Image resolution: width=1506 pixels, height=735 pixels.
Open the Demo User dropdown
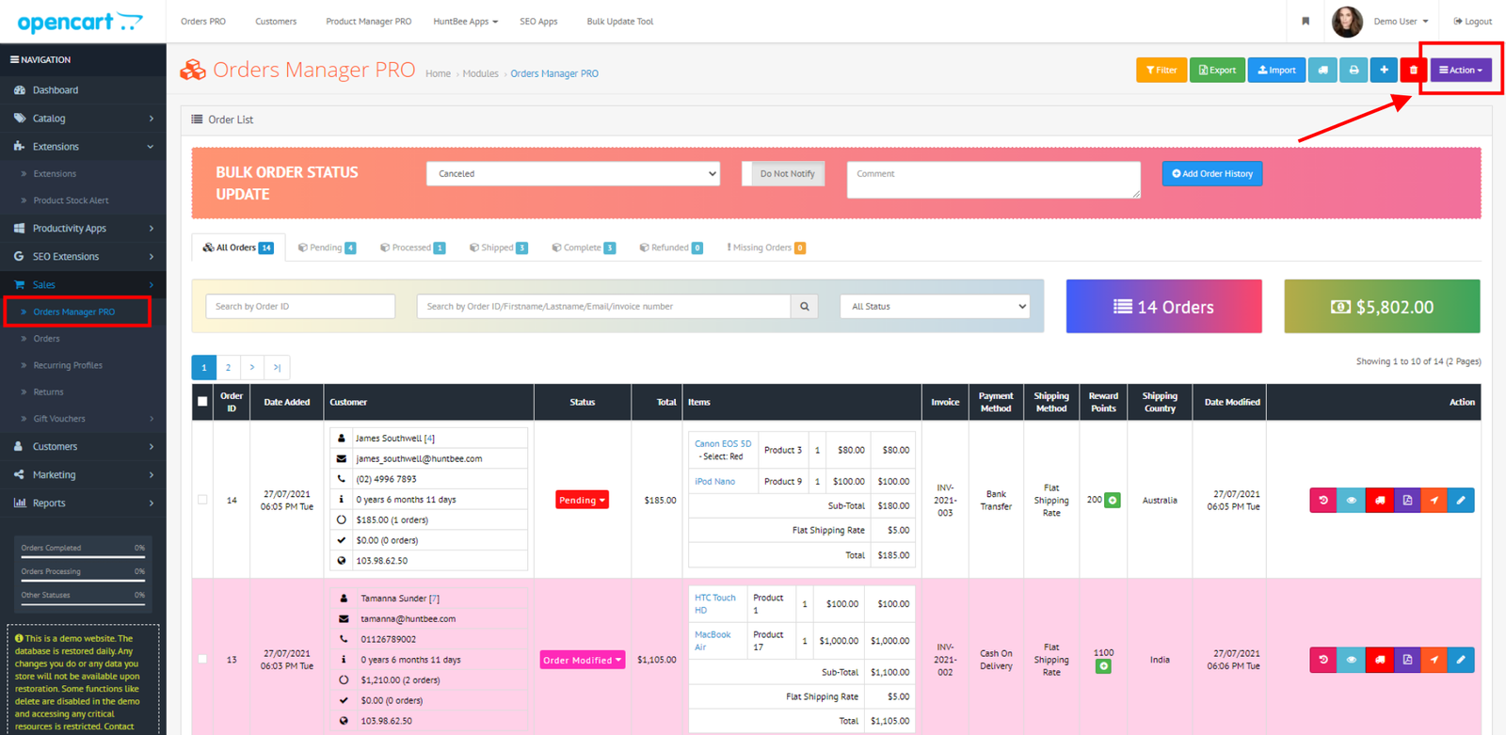[x=1401, y=21]
